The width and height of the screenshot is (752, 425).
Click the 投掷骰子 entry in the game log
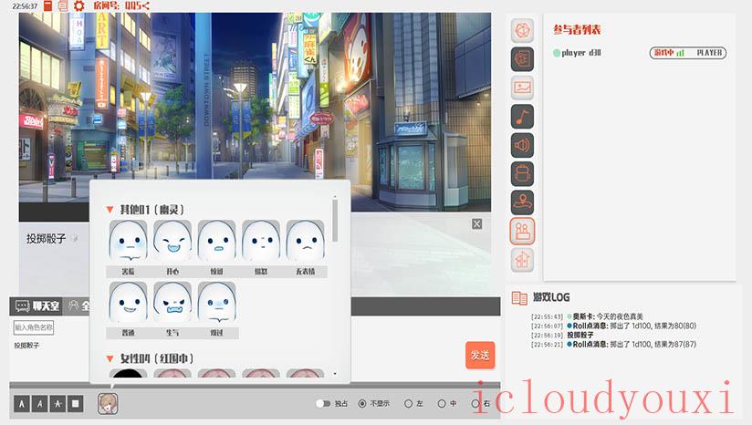coord(562,335)
